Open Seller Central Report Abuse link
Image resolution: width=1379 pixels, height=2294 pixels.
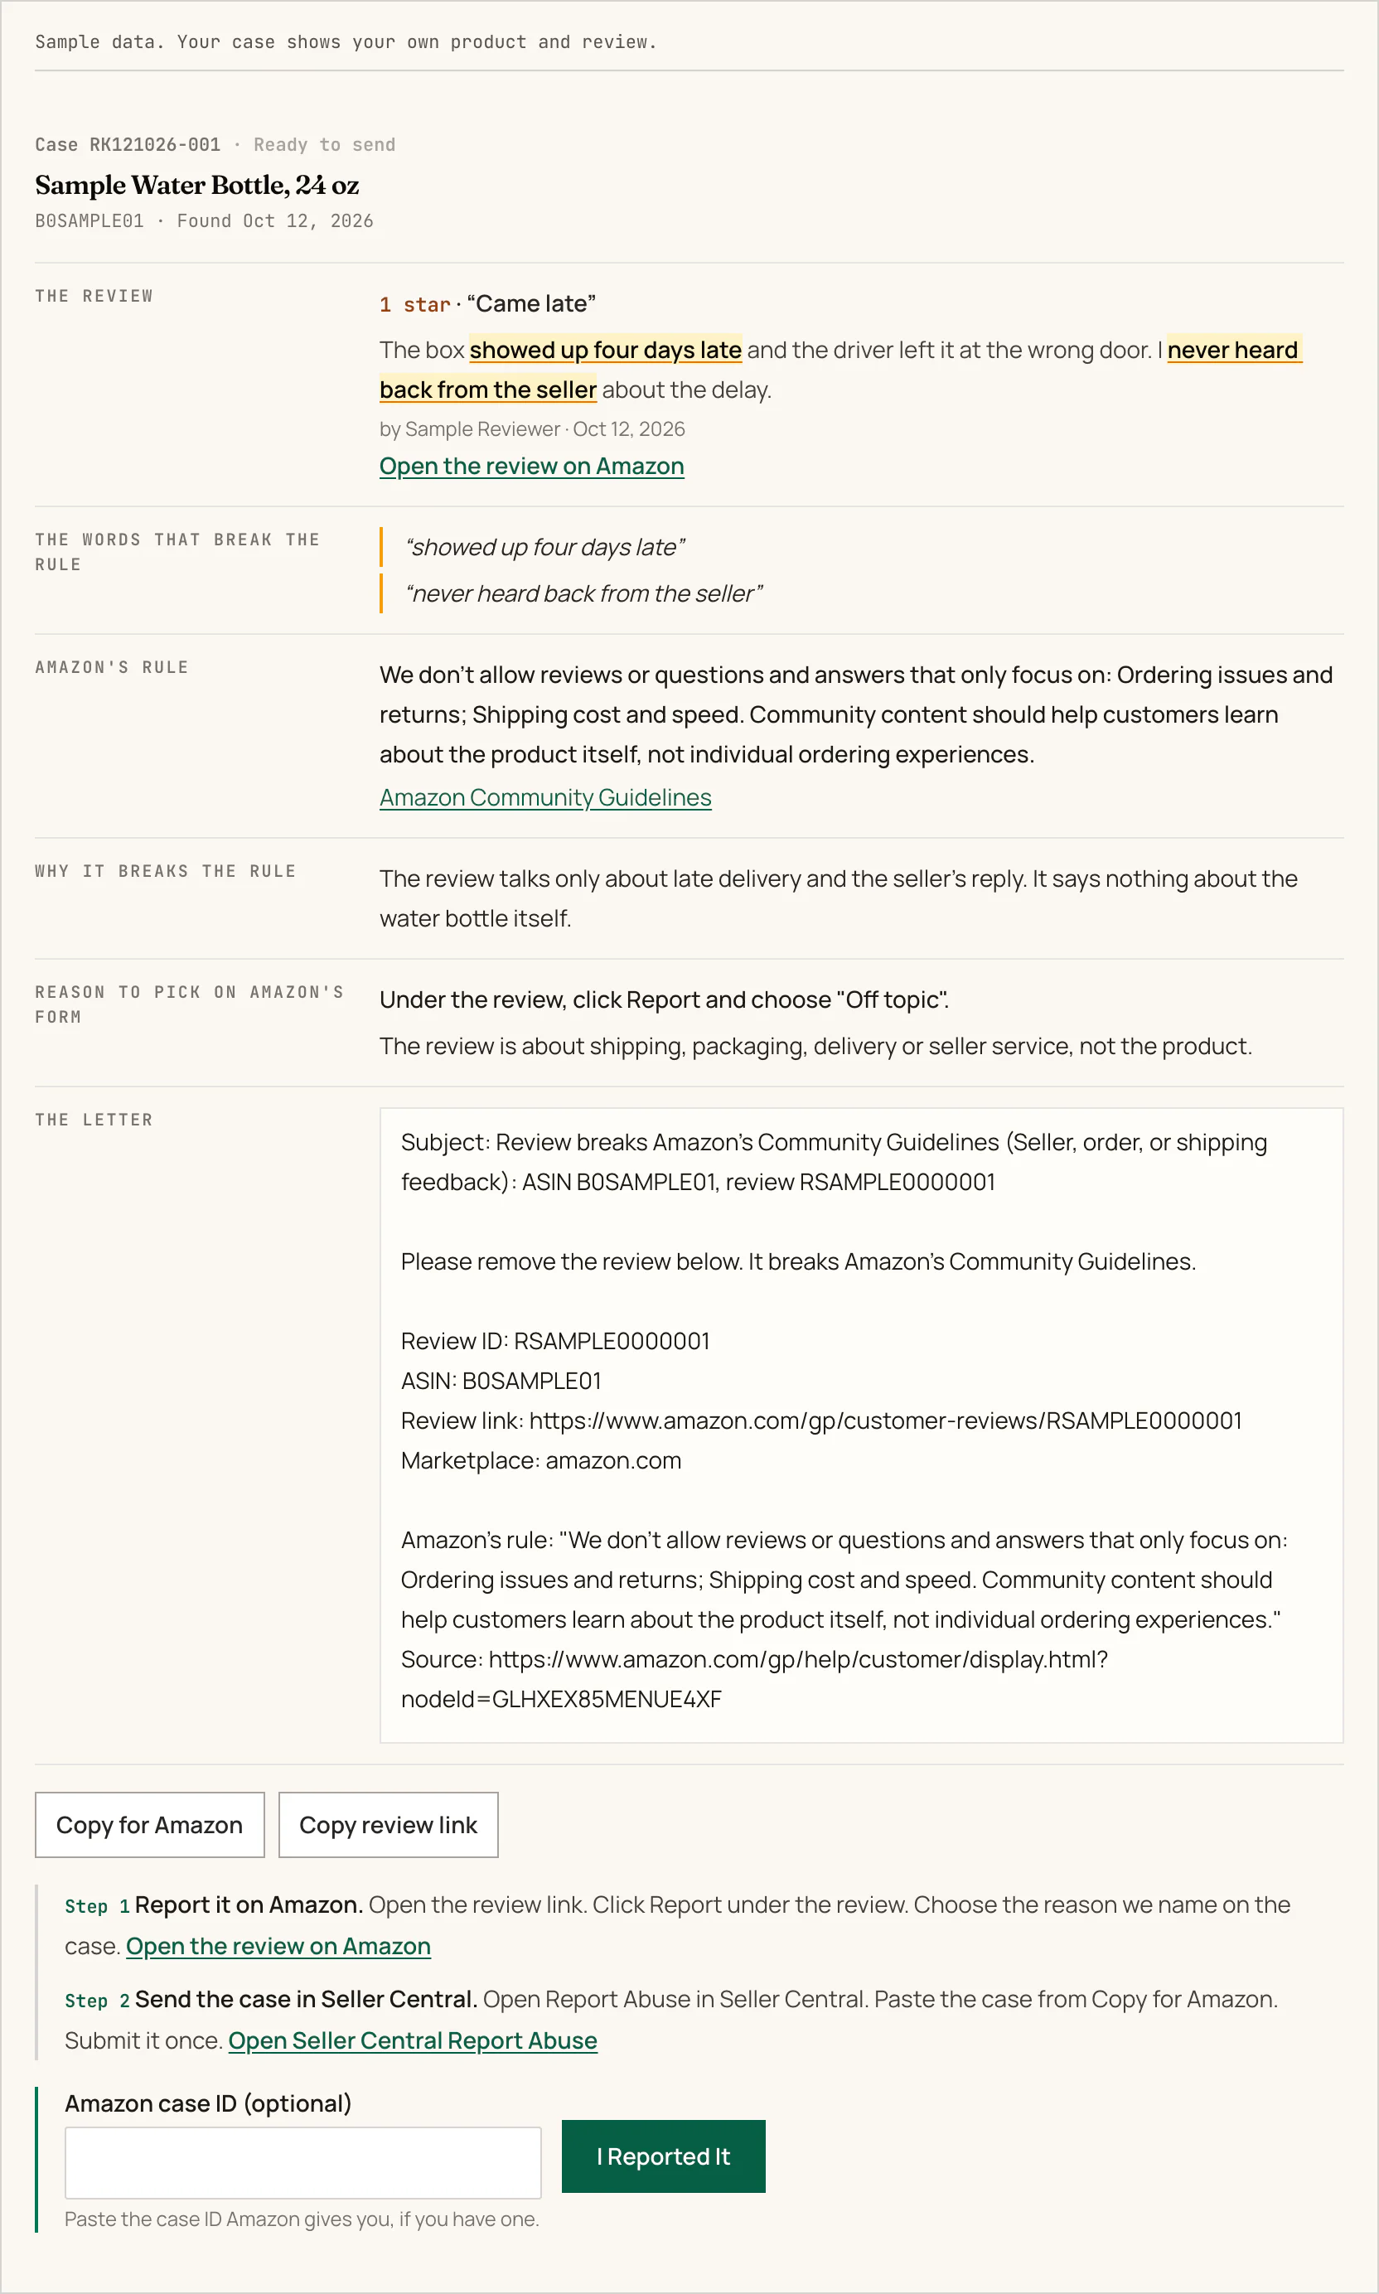[413, 2040]
